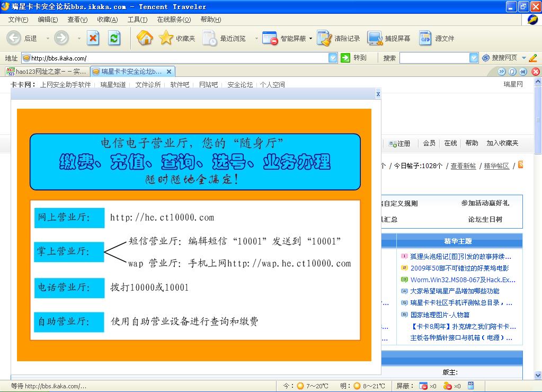Image resolution: width=542 pixels, height=392 pixels.
Task: Open the 文件(F) menu
Action: (18, 20)
